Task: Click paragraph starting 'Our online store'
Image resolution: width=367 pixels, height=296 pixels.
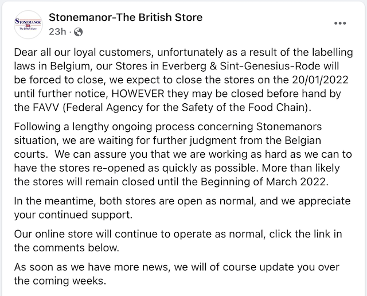Action: pyautogui.click(x=178, y=241)
